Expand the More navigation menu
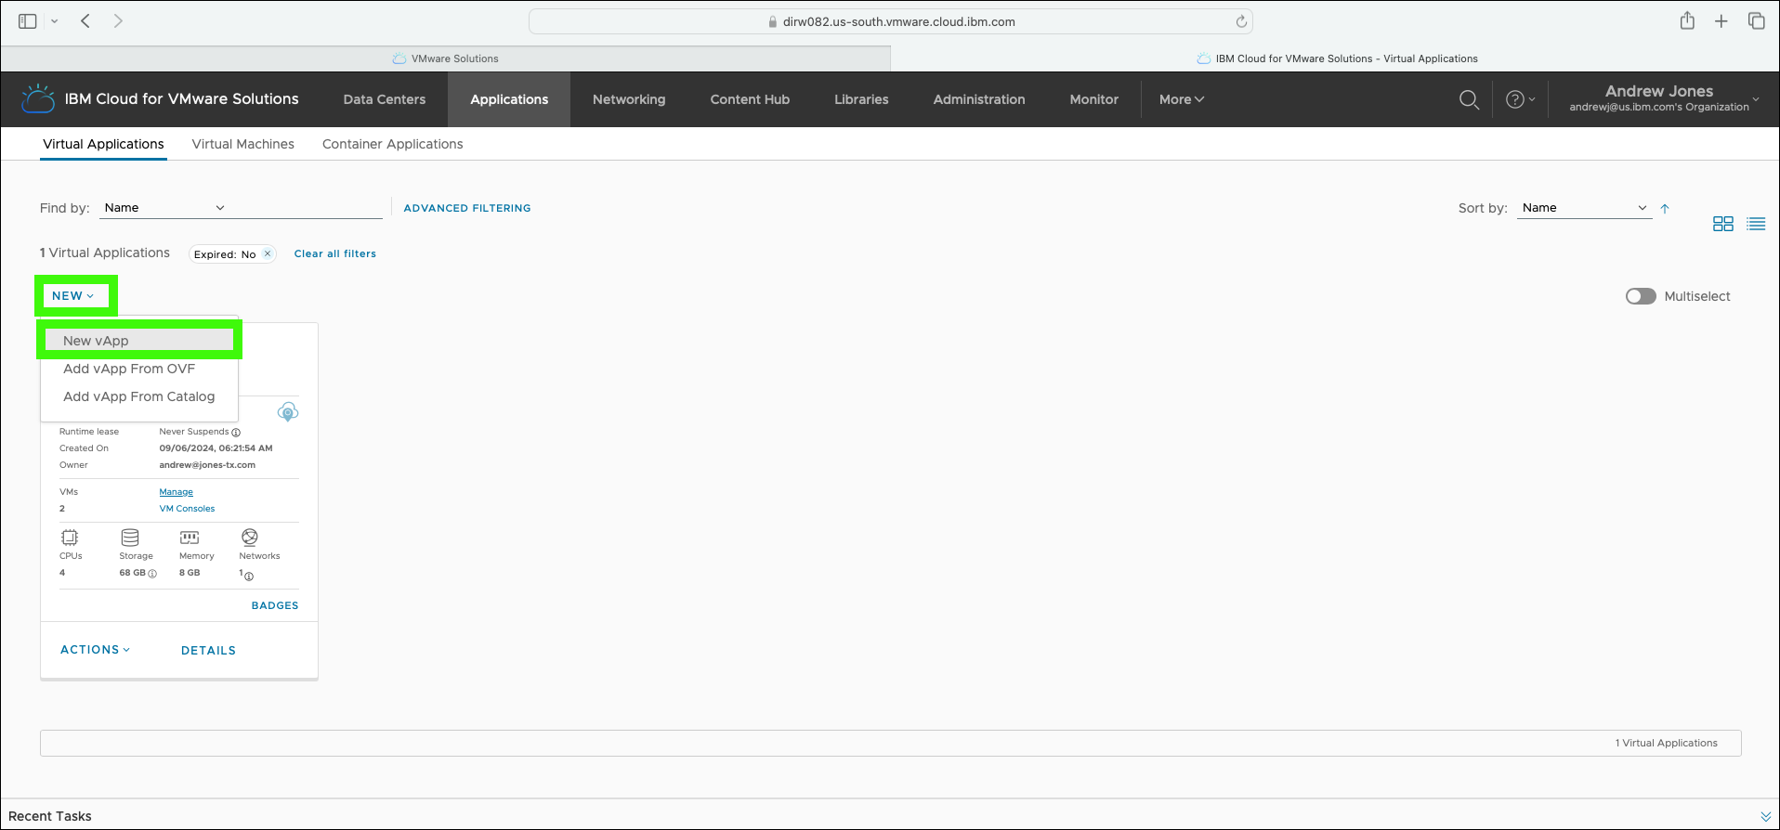1780x830 pixels. click(x=1181, y=99)
